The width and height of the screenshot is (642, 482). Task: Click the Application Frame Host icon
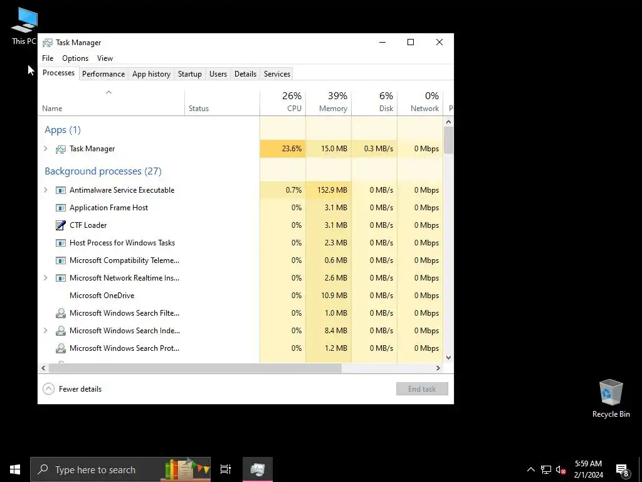[61, 208]
